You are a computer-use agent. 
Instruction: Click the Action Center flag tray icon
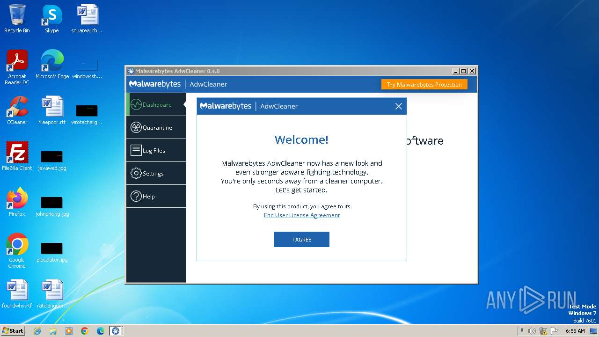click(555, 331)
